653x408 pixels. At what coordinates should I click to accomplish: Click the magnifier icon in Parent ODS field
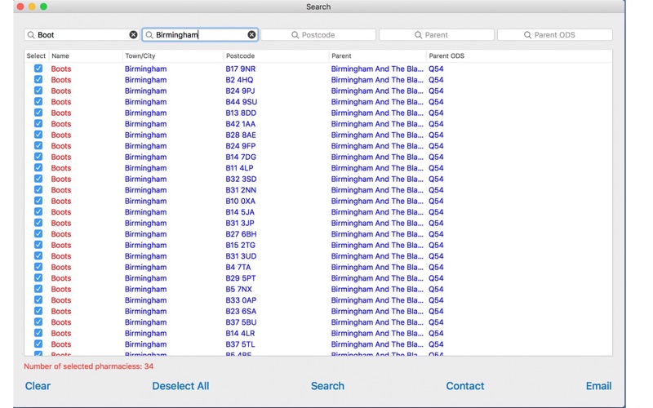[527, 35]
